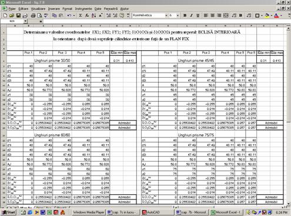Print the sheet with the printer icon

click(x=33, y=15)
